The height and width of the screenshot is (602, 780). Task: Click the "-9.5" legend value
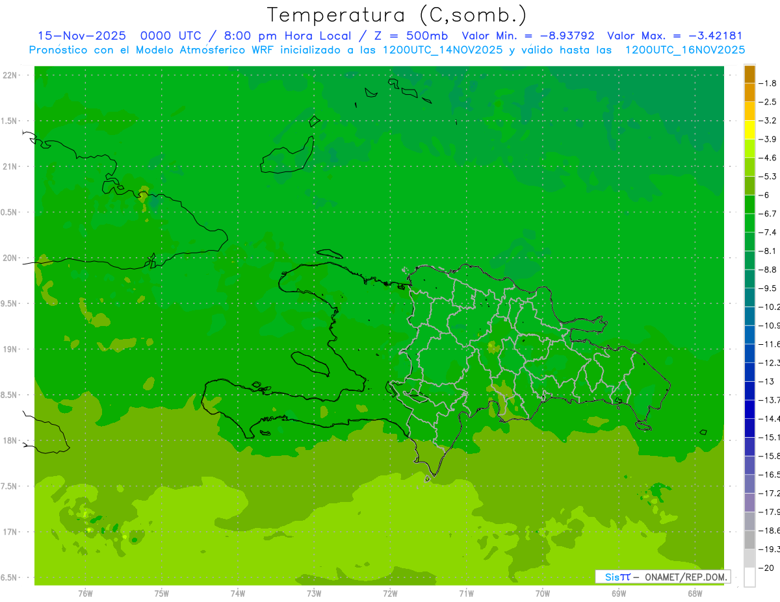click(x=768, y=288)
